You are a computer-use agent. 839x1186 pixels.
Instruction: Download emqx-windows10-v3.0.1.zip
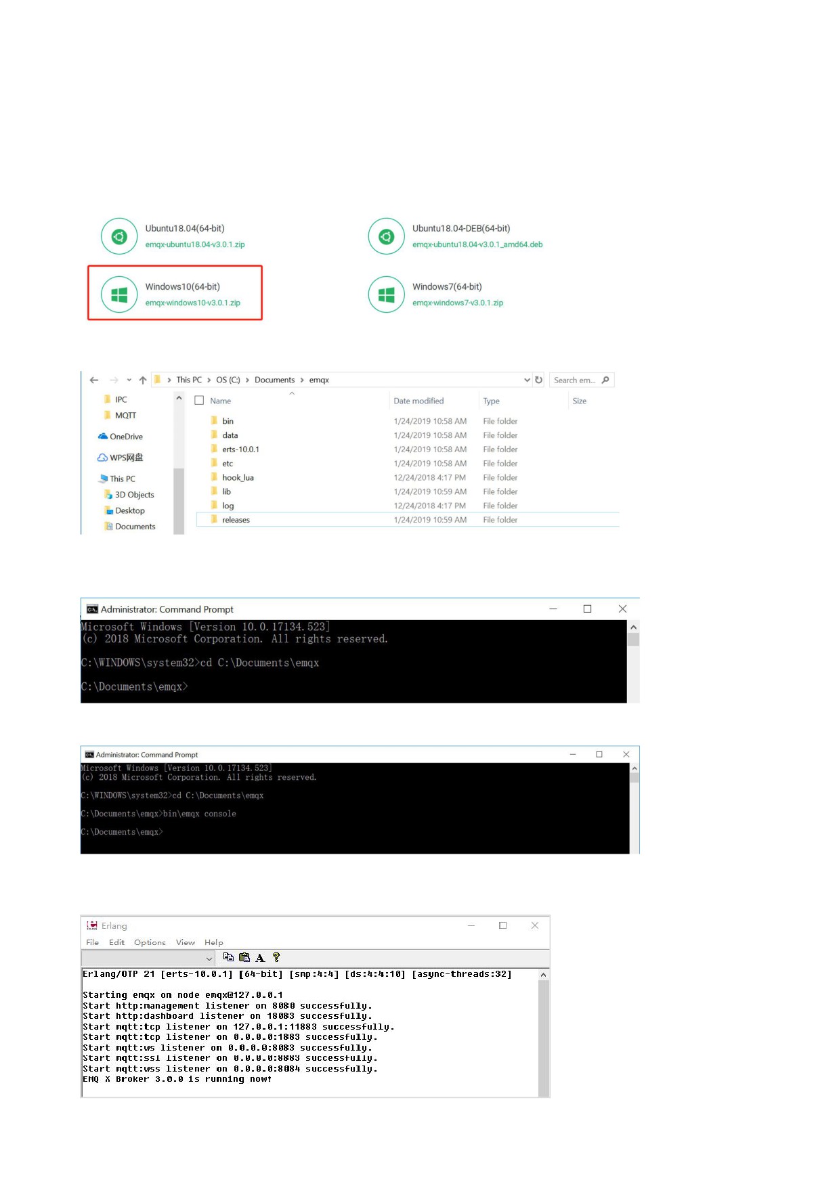point(193,303)
